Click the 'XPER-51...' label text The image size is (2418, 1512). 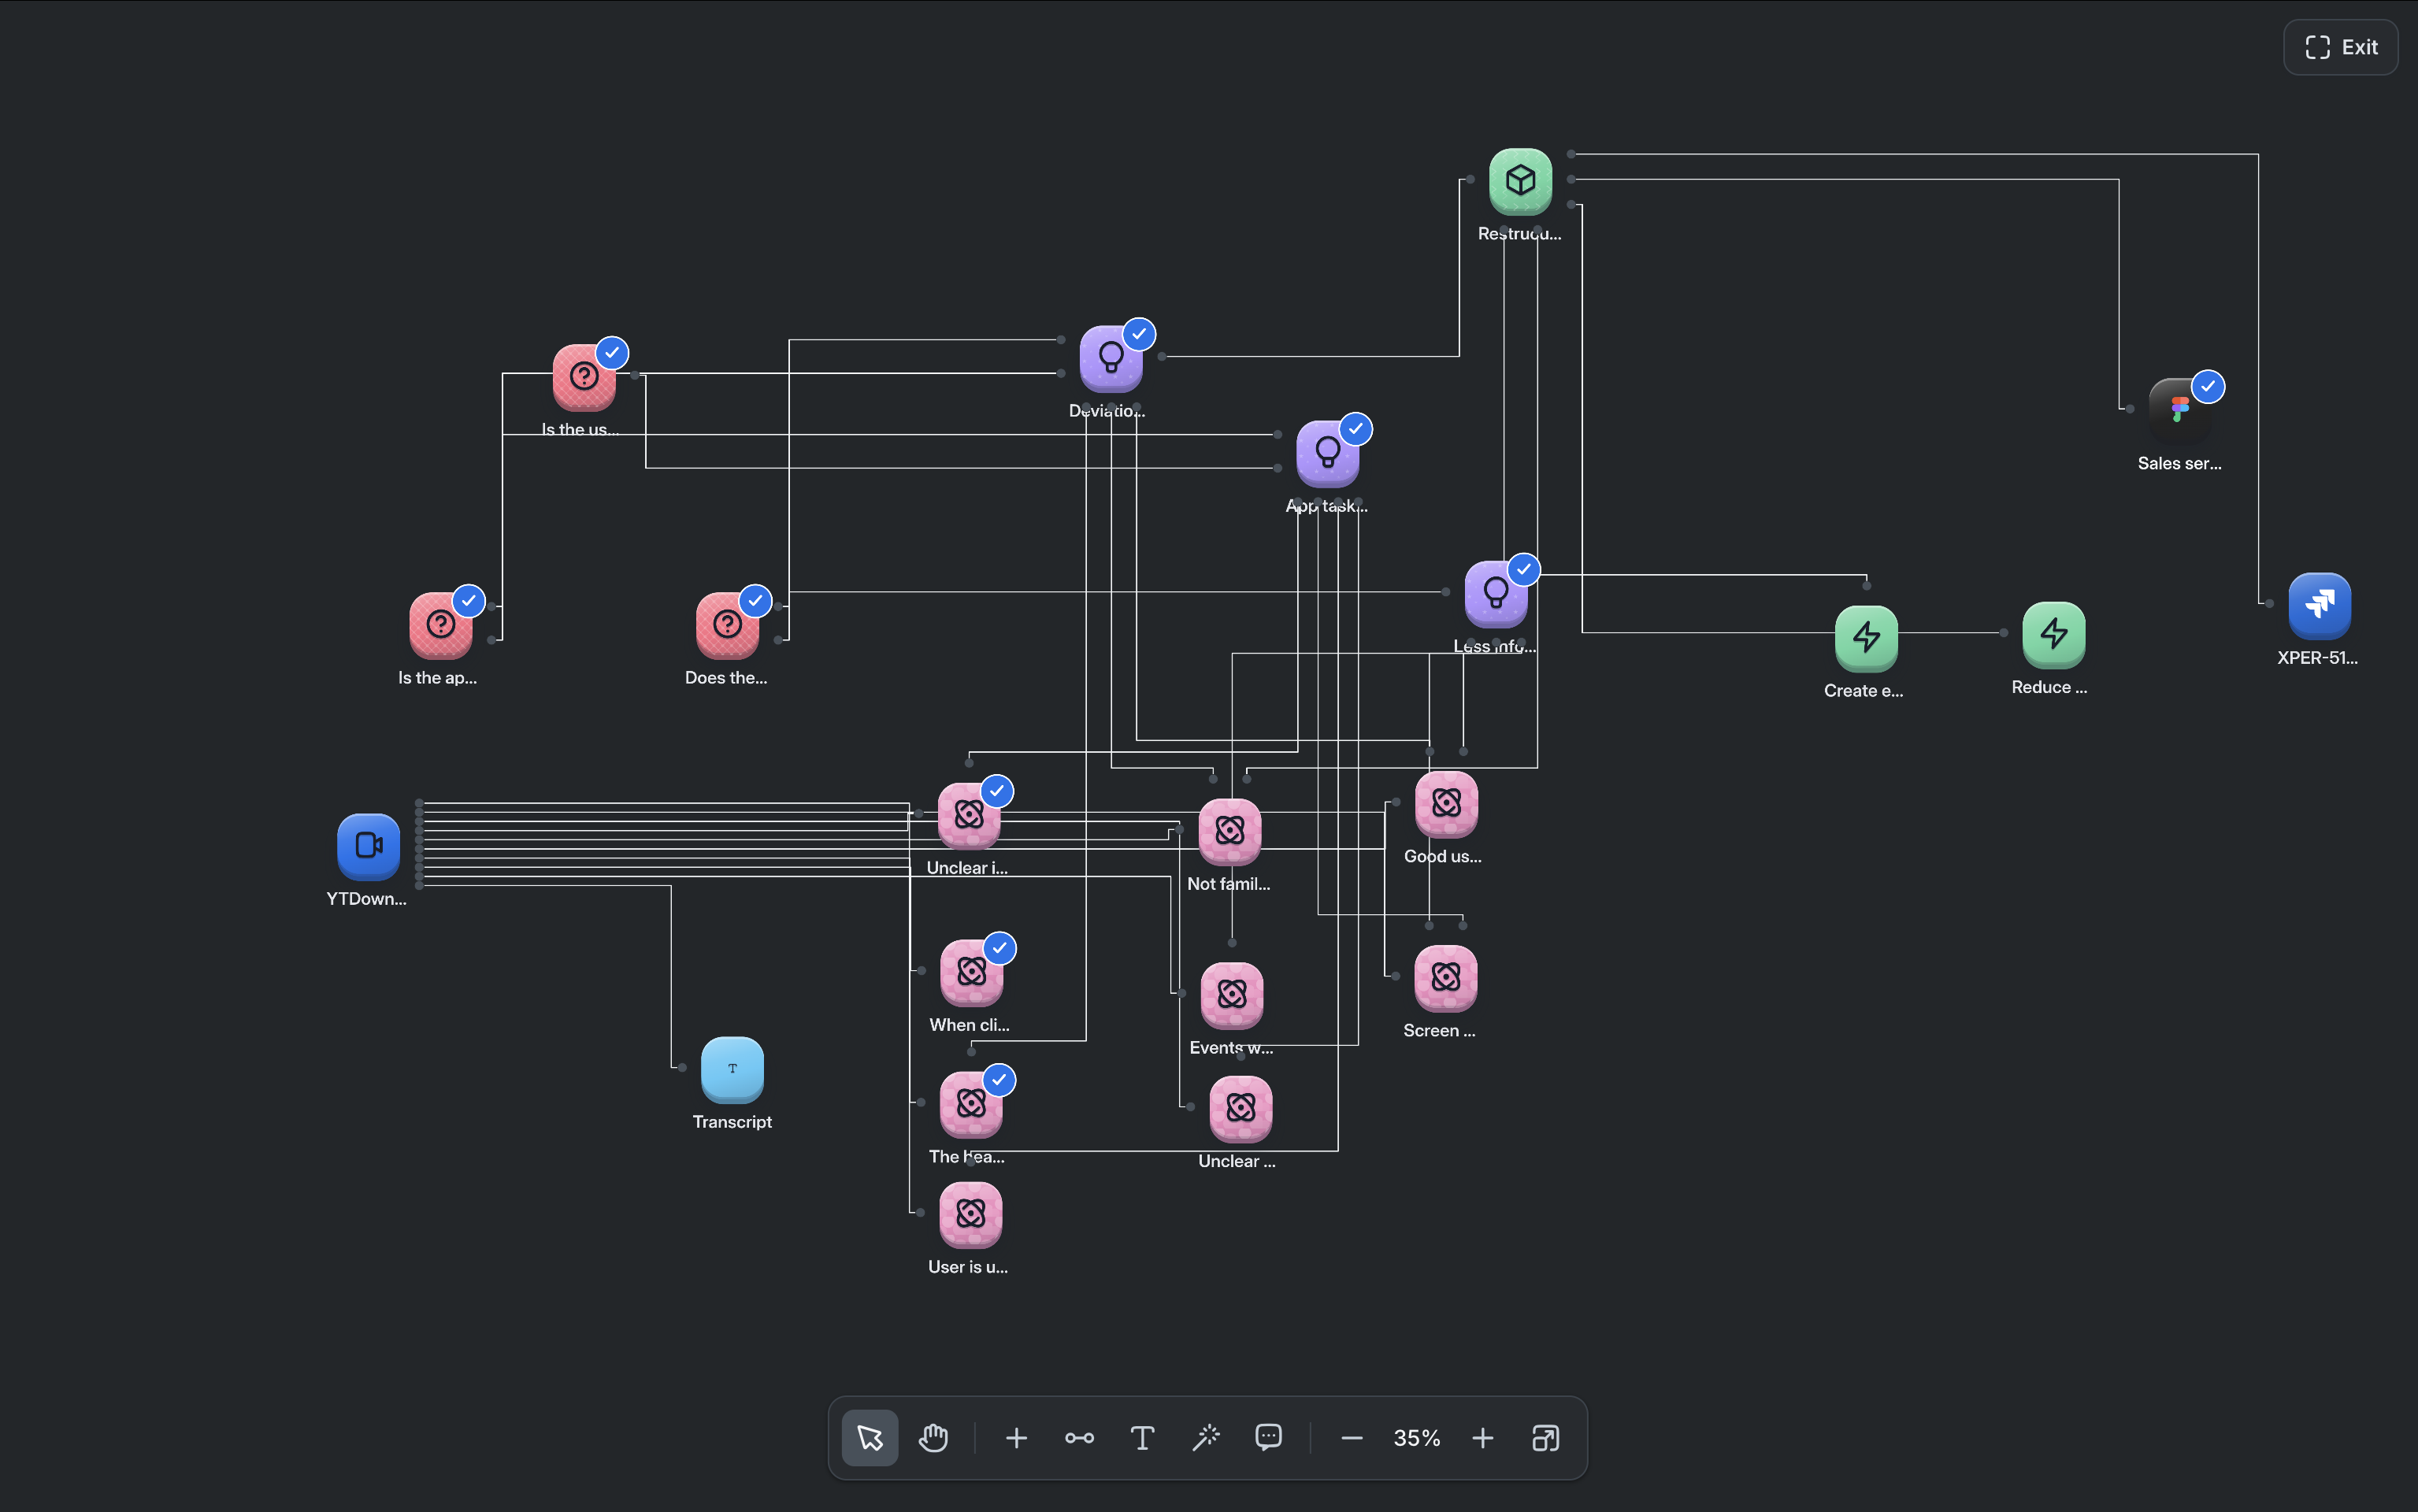2317,658
